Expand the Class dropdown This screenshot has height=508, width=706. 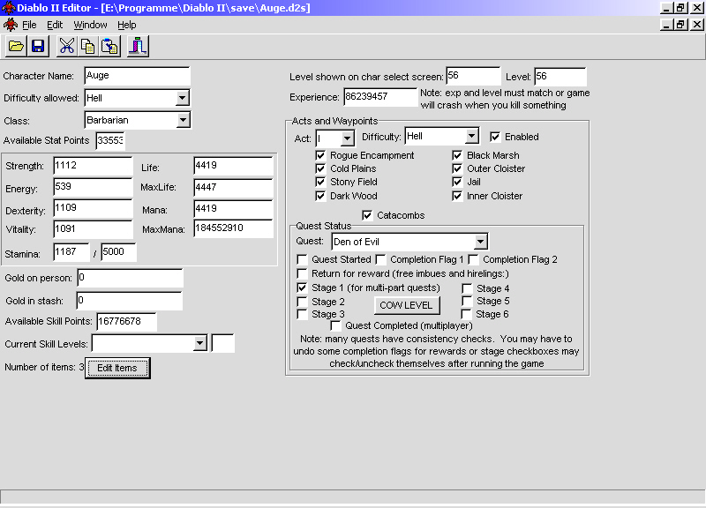pos(183,120)
